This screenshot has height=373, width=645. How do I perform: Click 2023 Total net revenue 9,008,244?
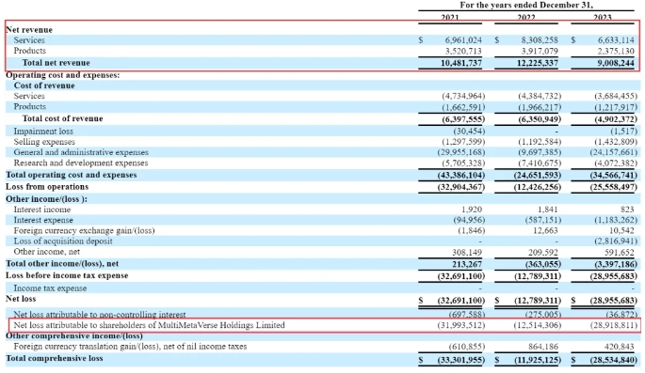point(616,63)
